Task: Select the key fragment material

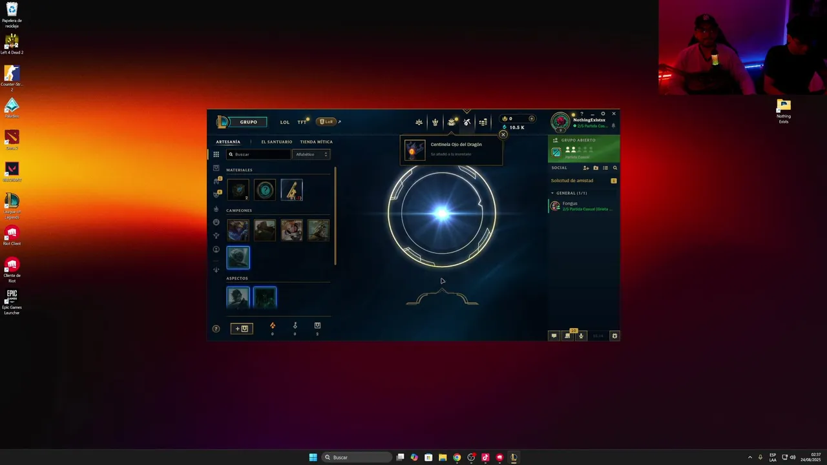Action: click(291, 190)
